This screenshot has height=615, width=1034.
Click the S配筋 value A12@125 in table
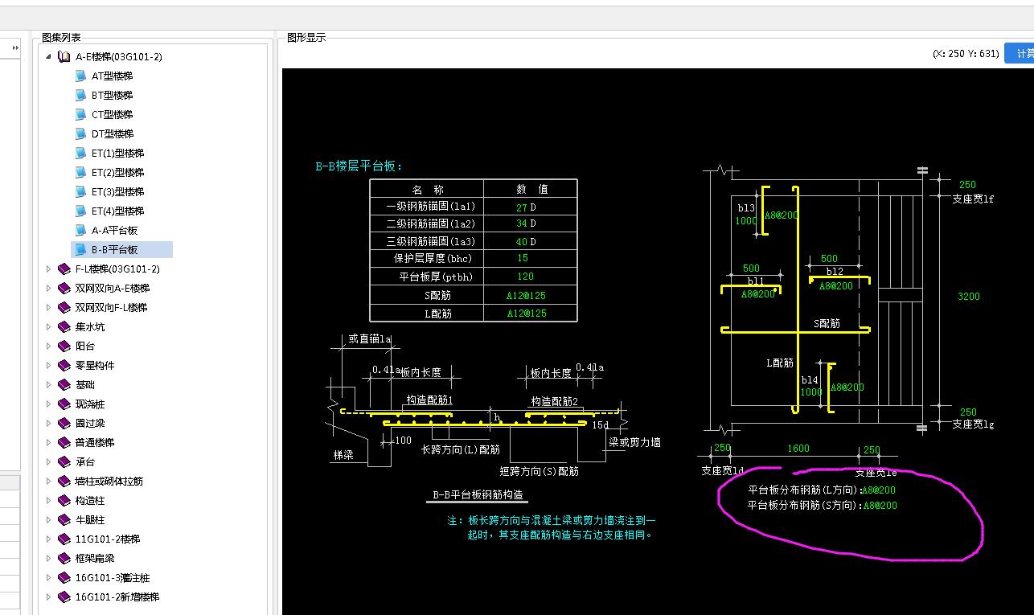pyautogui.click(x=526, y=295)
